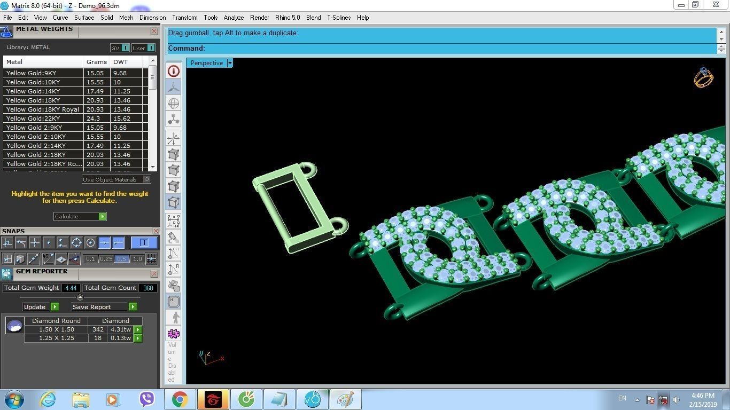Toggle the GV switch in Metal Weights
The image size is (730, 410).
coord(120,48)
